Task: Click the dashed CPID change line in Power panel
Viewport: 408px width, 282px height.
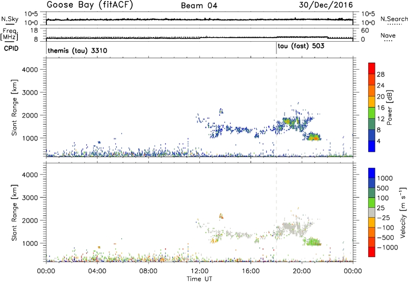Action: coord(276,107)
